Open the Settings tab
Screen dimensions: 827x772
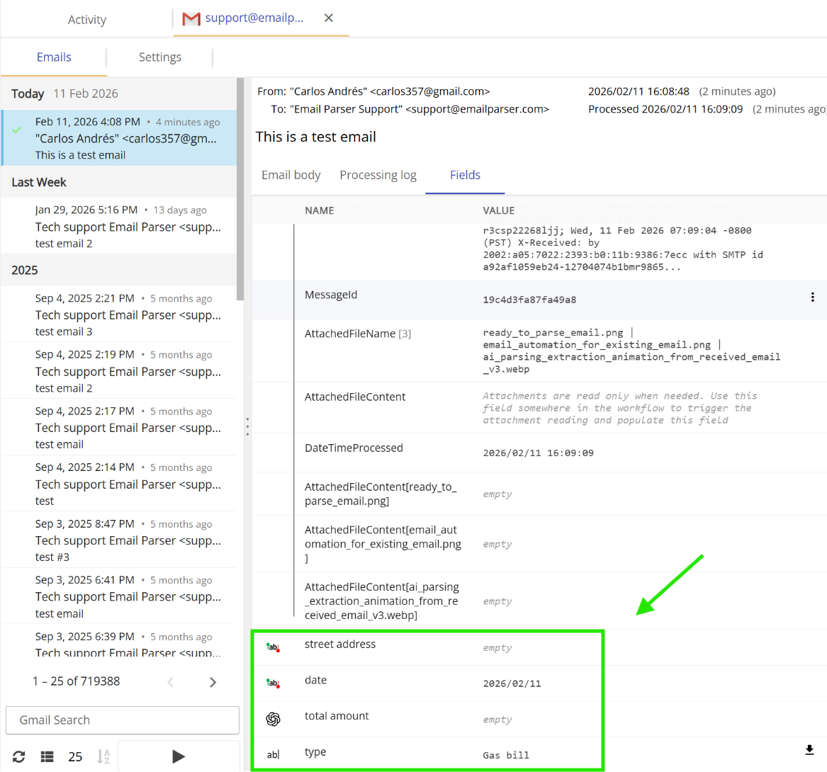(159, 57)
